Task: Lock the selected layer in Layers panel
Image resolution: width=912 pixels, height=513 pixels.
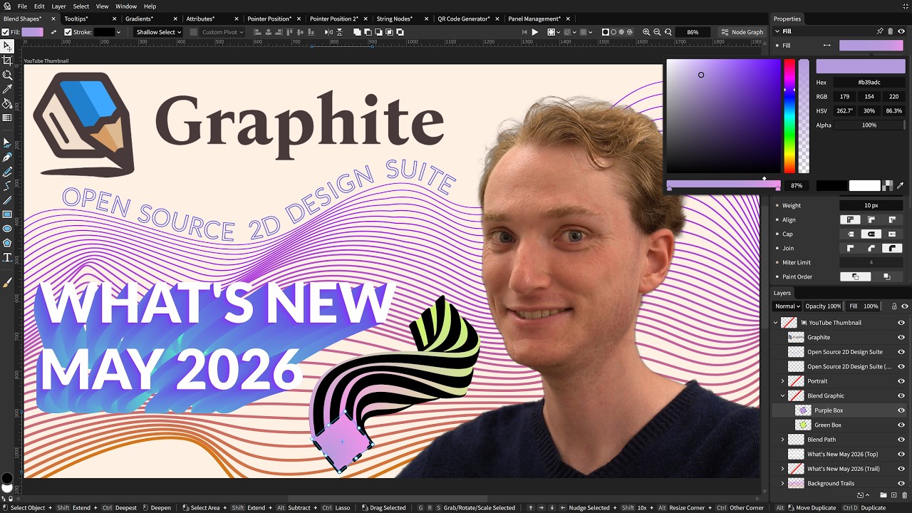Action: point(894,306)
